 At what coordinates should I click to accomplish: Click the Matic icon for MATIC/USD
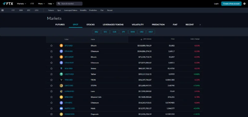pos(61,108)
